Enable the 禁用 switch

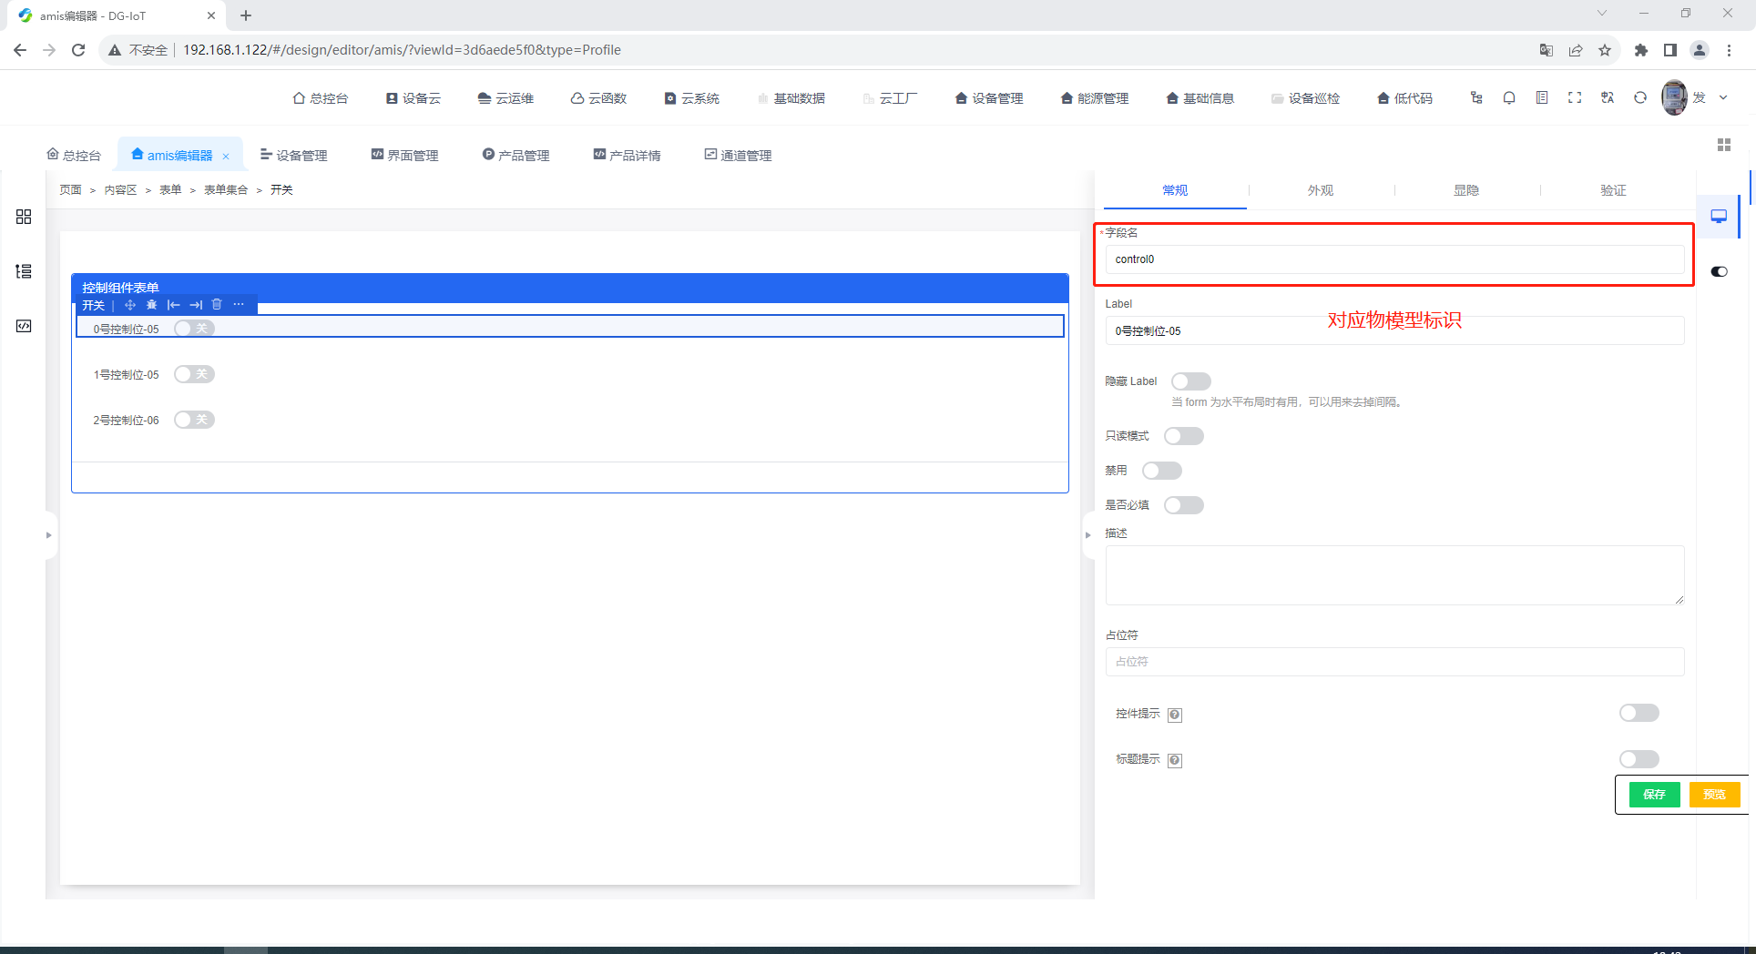1162,471
